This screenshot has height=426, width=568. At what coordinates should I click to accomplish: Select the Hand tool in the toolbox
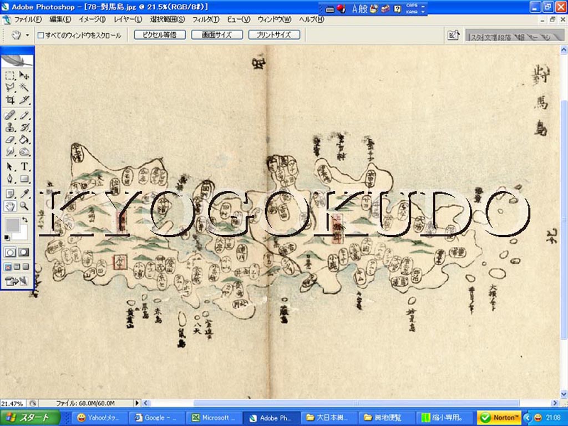pyautogui.click(x=10, y=206)
